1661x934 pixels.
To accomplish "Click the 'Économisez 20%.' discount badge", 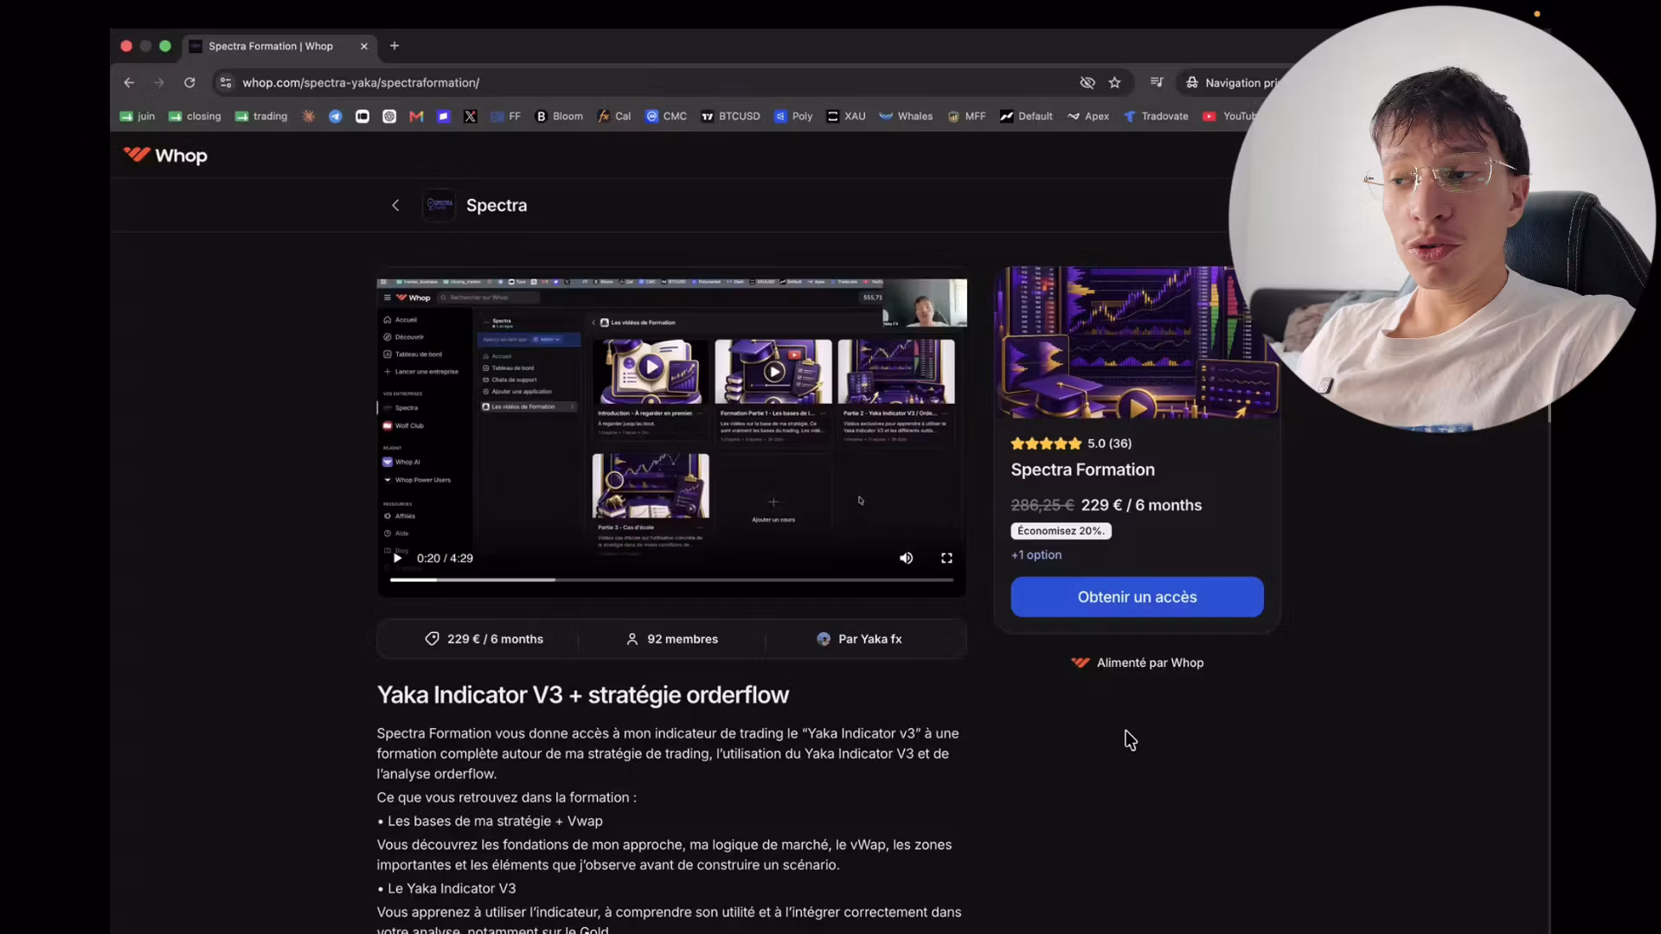I will tap(1061, 531).
